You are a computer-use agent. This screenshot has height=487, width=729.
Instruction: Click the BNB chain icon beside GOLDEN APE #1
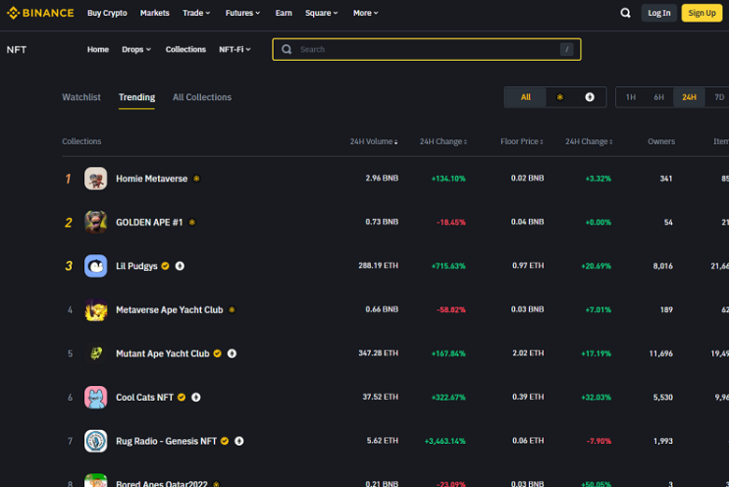pyautogui.click(x=192, y=222)
